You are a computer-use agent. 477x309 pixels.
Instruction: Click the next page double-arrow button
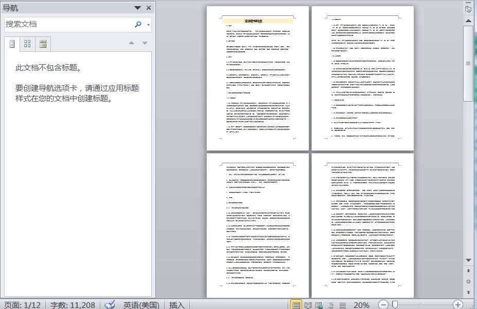coord(468,292)
